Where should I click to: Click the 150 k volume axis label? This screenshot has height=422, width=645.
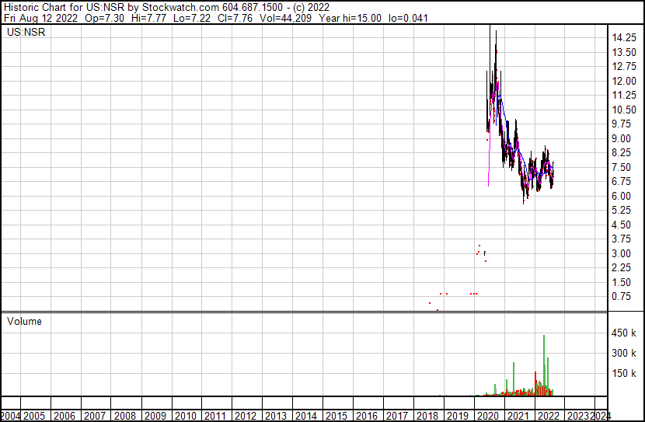click(625, 374)
